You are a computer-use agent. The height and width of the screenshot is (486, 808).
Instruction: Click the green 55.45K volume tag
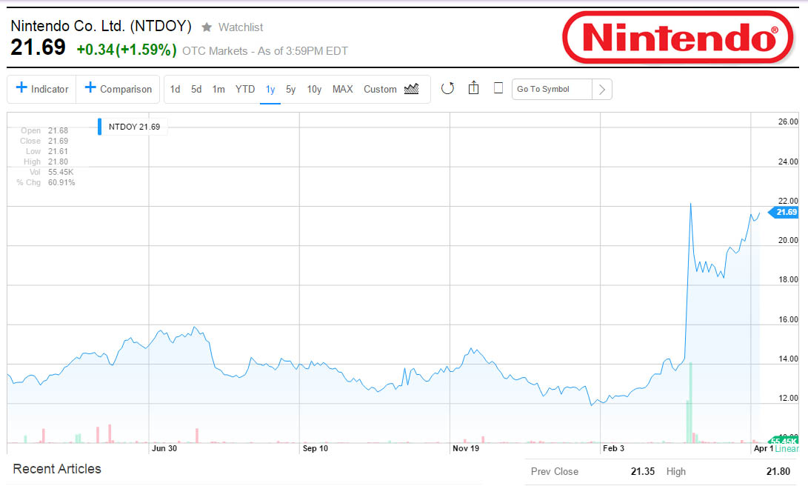click(x=784, y=441)
